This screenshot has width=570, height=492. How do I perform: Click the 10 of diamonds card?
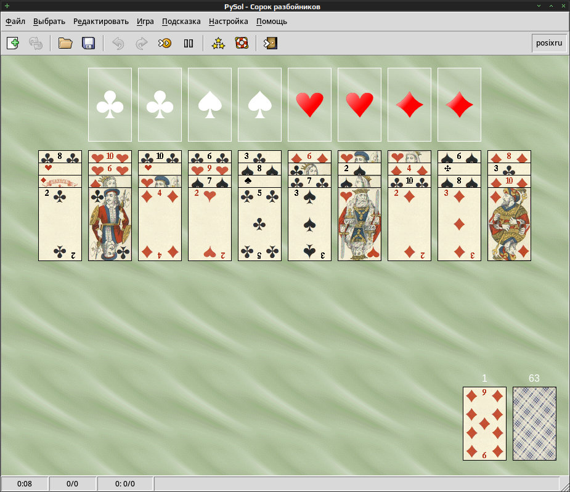509,181
